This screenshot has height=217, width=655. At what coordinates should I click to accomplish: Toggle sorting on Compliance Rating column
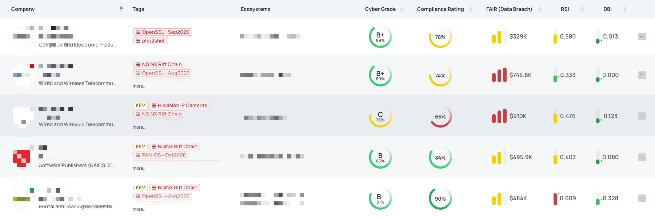(471, 9)
